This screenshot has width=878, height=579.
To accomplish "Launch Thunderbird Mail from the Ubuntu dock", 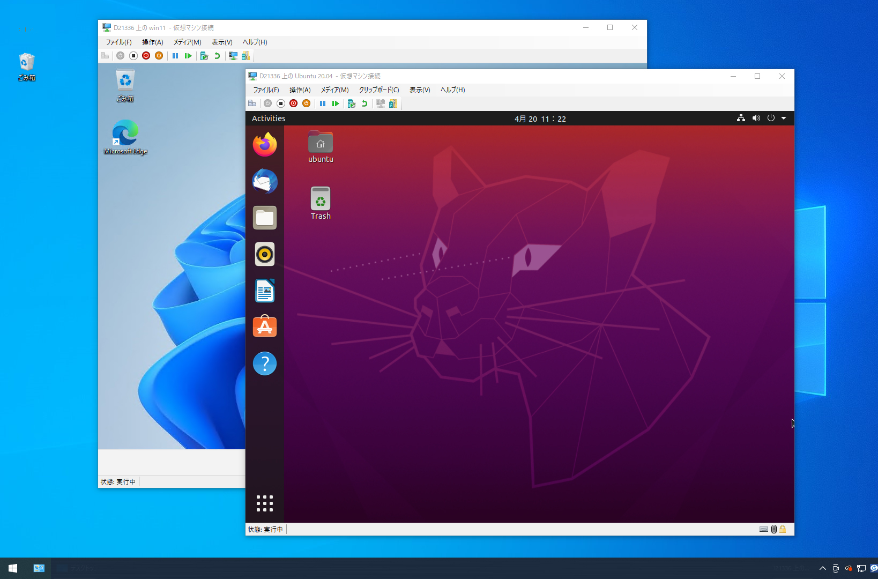I will coord(265,181).
